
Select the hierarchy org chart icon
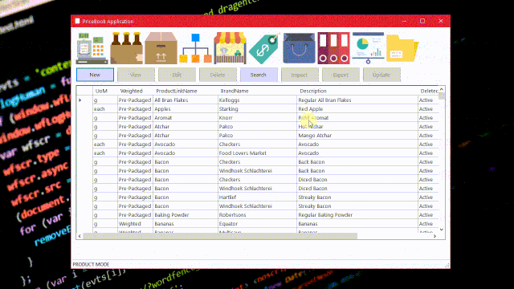click(195, 48)
